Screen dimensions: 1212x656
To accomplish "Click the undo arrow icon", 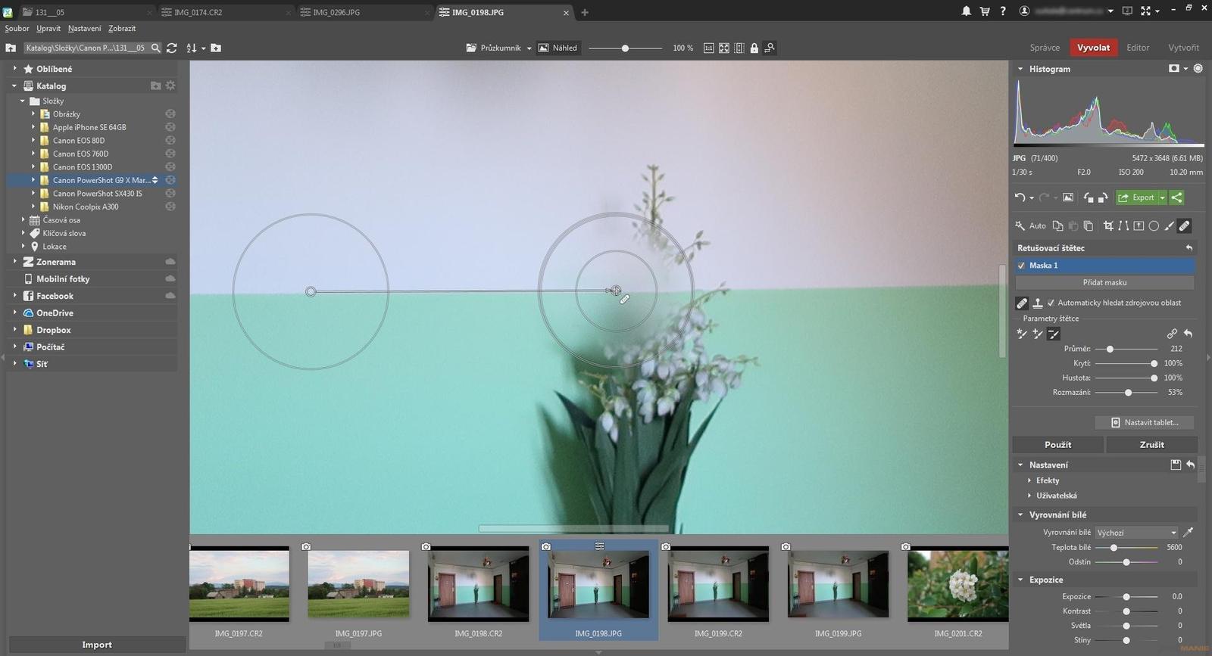I will [x=1020, y=197].
